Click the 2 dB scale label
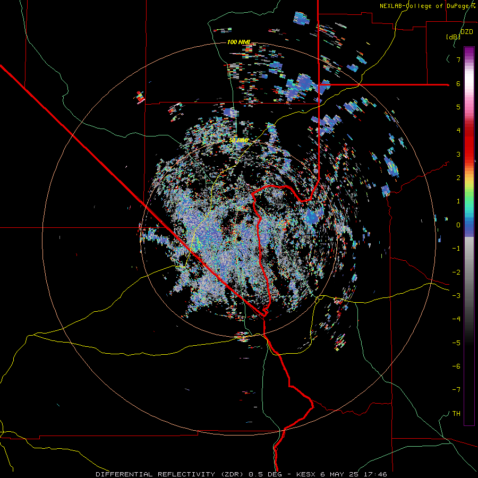Viewport: 478px width, 478px height. (x=458, y=178)
